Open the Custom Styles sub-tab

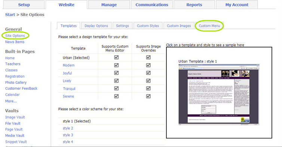148,26
